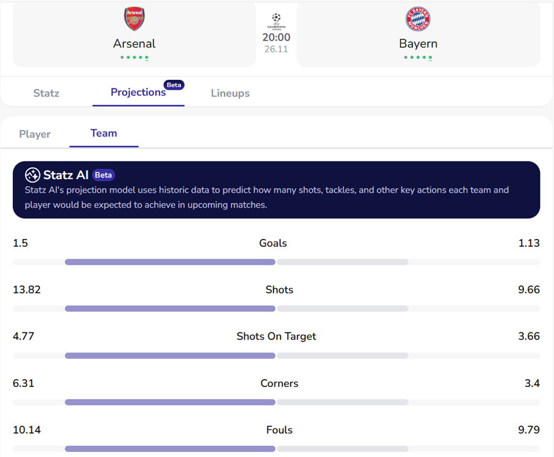Screen dimensions: 554x457
Task: Click the Champions League logo
Action: [x=276, y=21]
